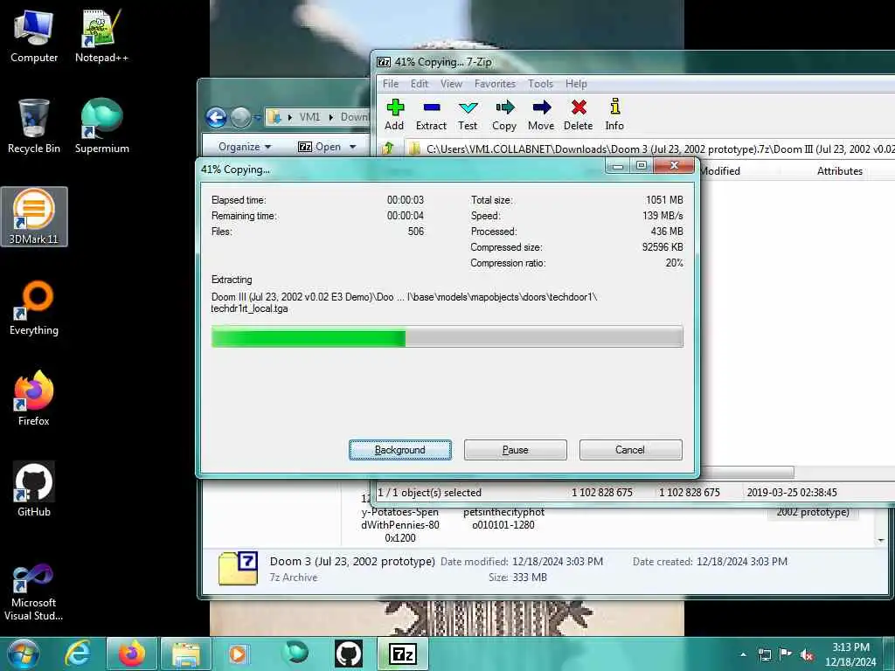Screen dimensions: 895x671
Task: Send the copy operation to Background
Action: pos(400,450)
